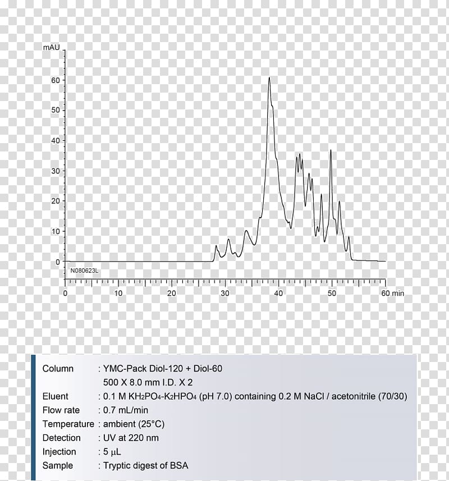Click the sharp peak at 50 min
Image resolution: width=449 pixels, height=481 pixels.
click(x=331, y=151)
